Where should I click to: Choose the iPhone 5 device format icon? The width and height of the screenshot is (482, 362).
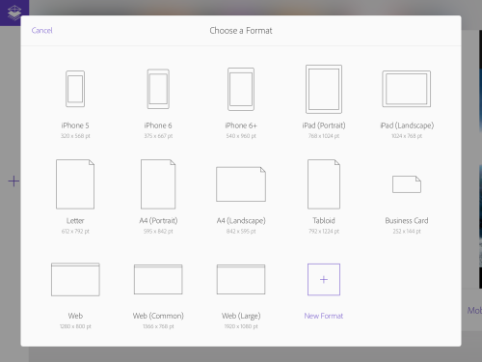point(75,89)
